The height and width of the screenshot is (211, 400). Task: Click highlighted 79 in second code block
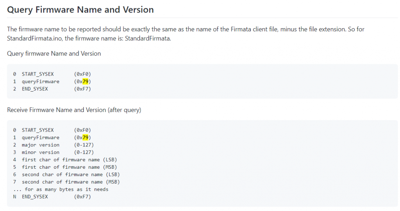click(86, 137)
